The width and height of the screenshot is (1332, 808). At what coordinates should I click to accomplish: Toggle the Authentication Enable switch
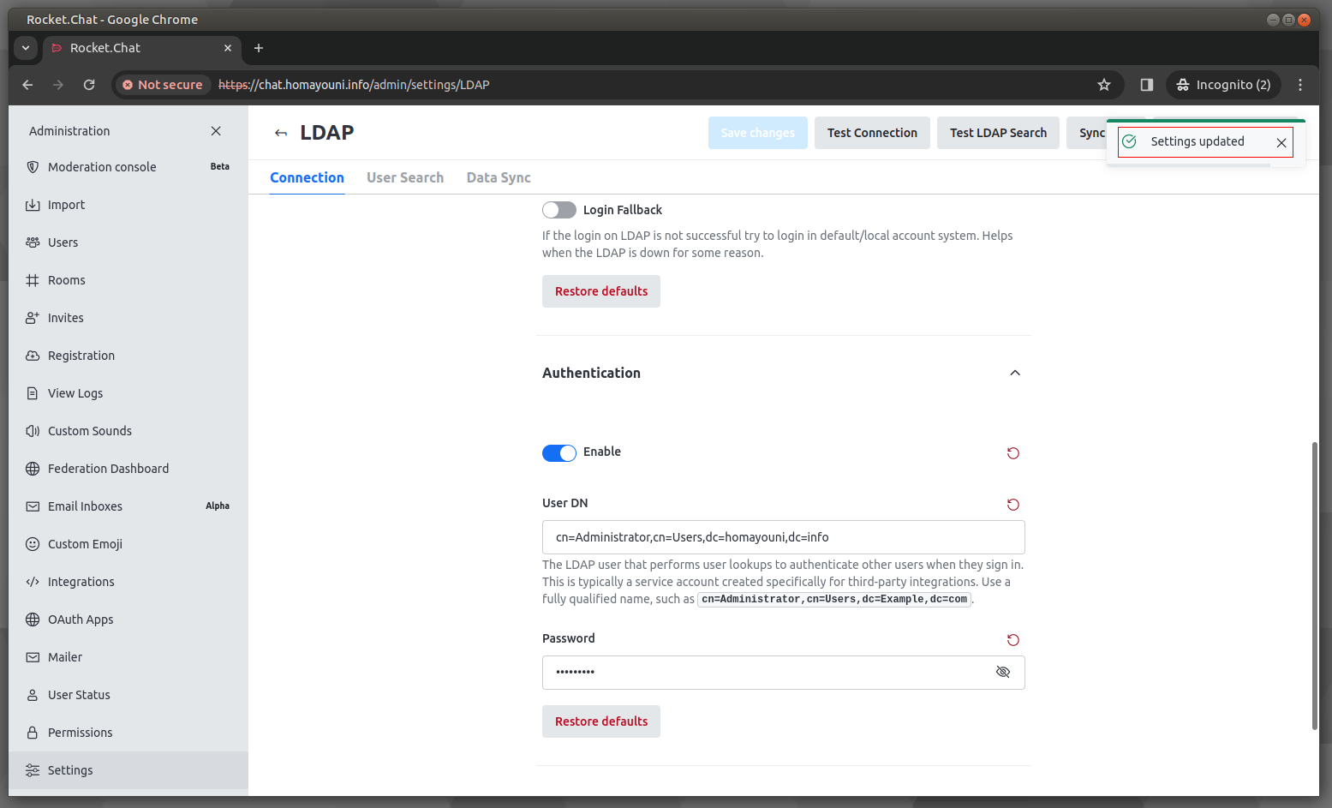tap(559, 453)
